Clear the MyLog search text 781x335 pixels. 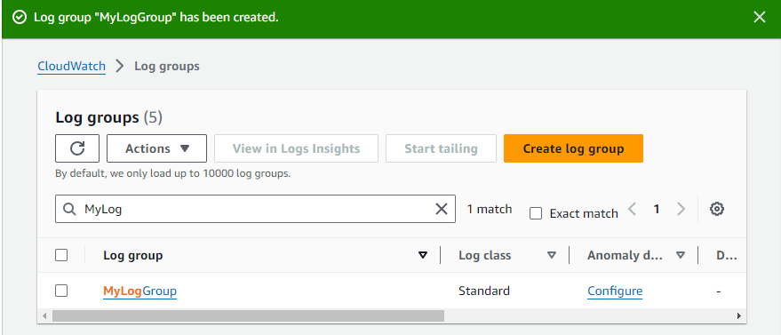click(x=442, y=209)
